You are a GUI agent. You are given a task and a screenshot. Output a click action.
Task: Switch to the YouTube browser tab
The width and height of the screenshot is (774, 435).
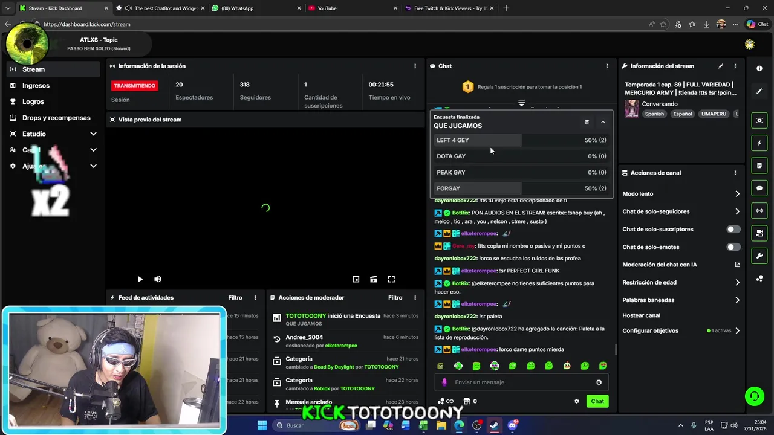352,8
